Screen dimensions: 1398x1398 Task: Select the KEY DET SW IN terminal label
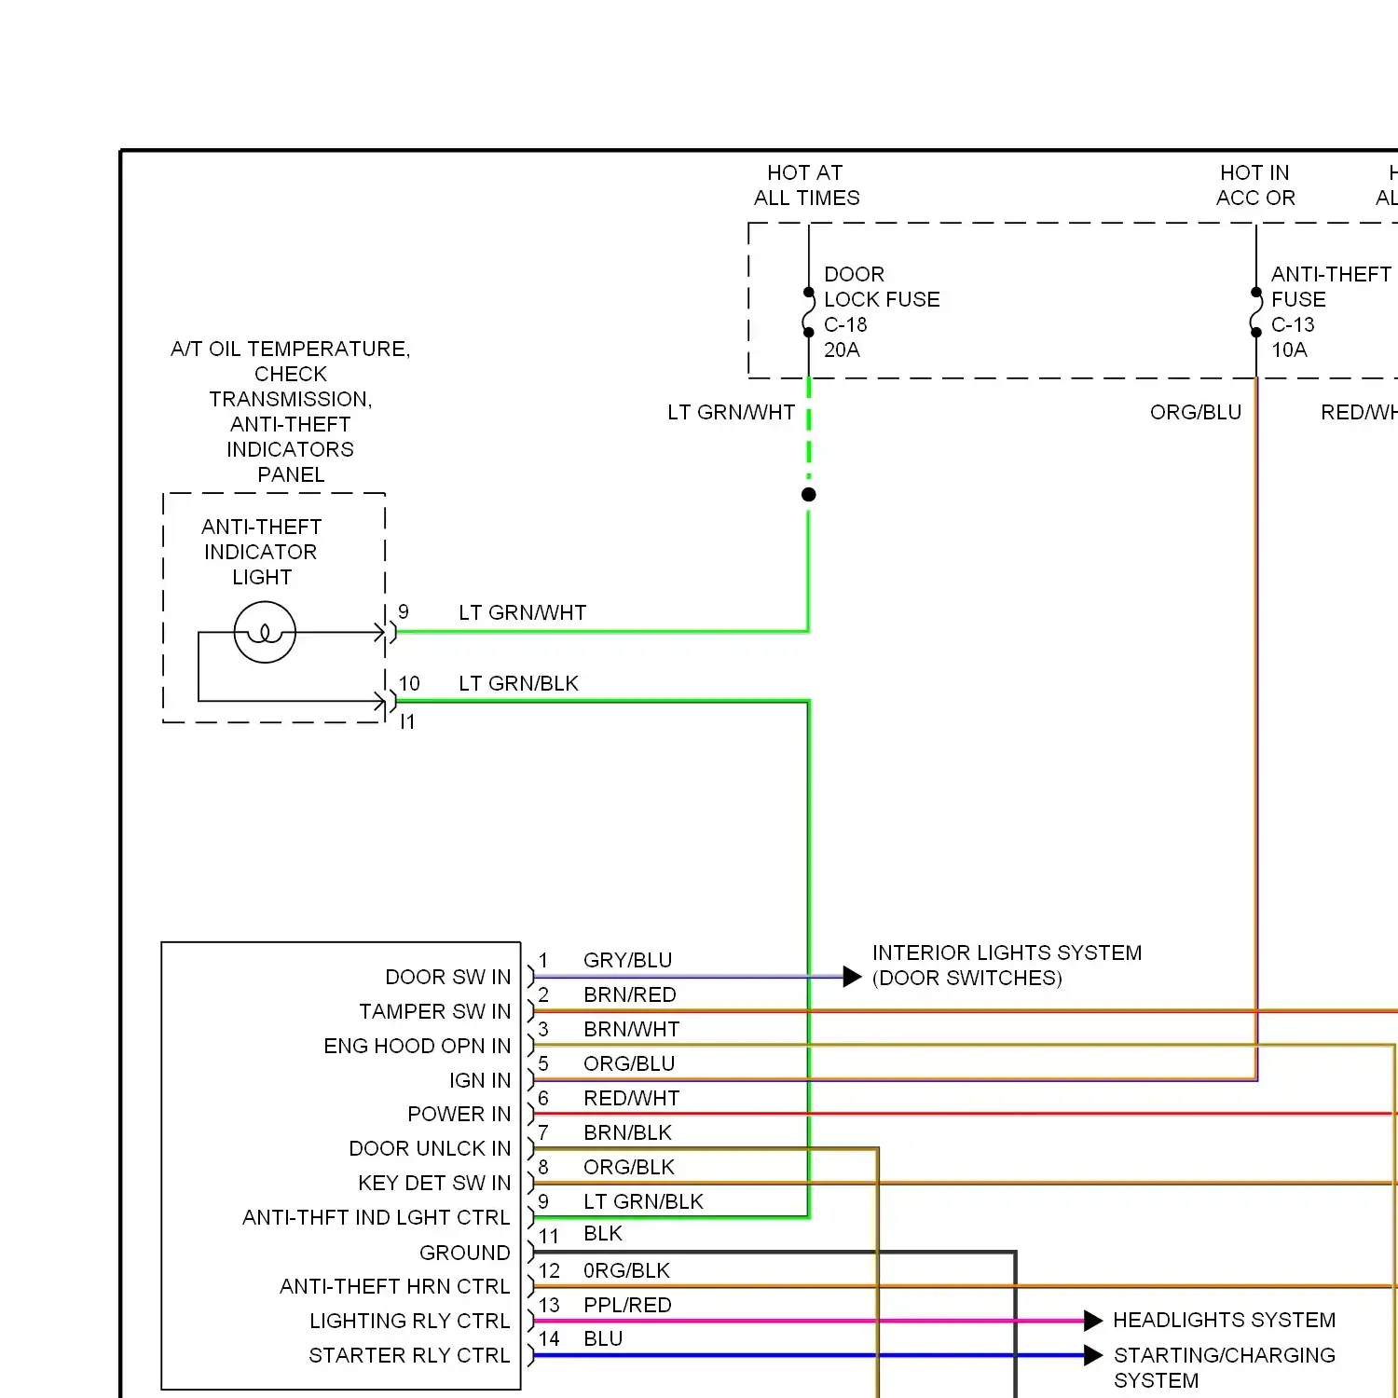pos(434,1183)
